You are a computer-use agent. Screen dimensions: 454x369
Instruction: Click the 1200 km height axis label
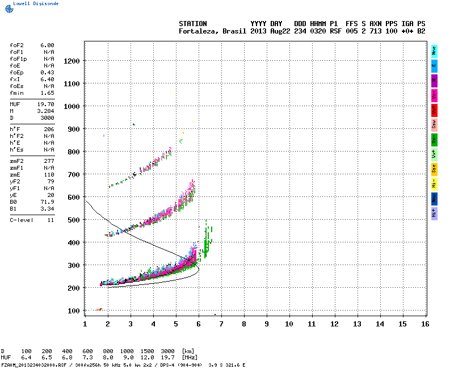(x=72, y=61)
